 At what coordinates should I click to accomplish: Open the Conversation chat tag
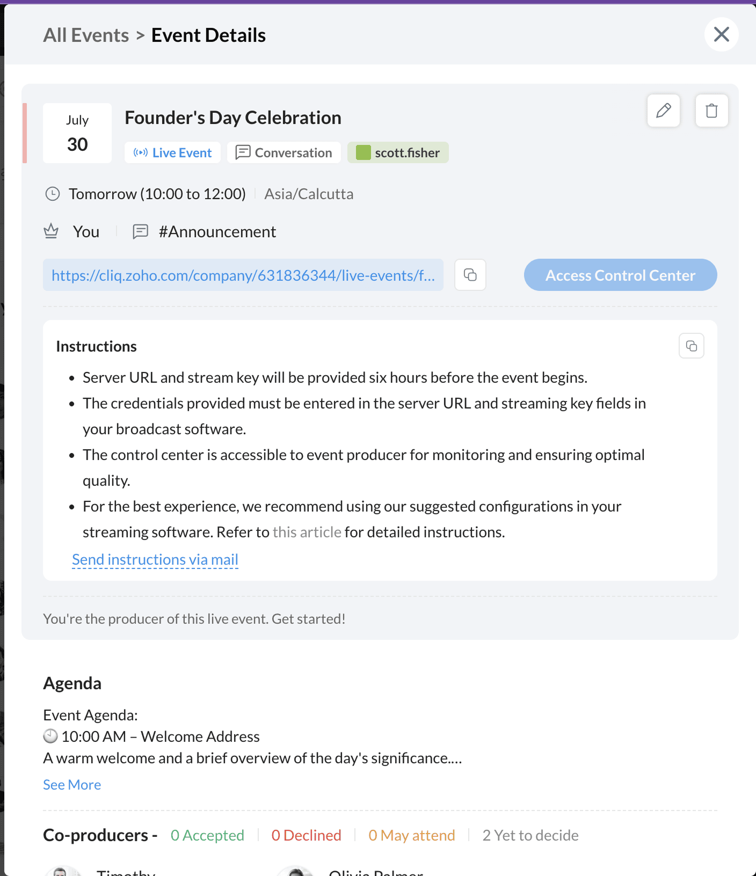point(284,153)
